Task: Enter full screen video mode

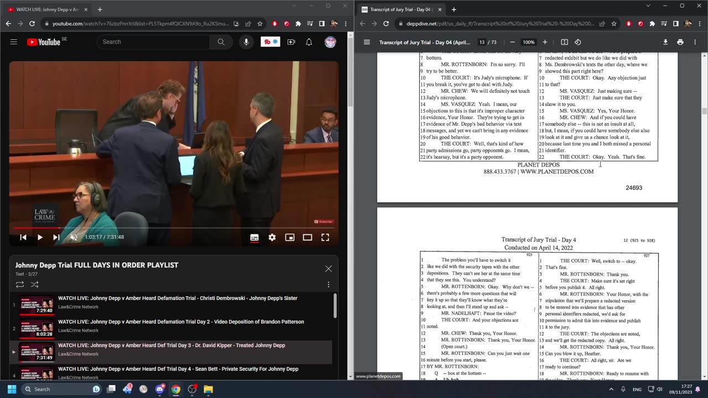Action: (x=325, y=237)
